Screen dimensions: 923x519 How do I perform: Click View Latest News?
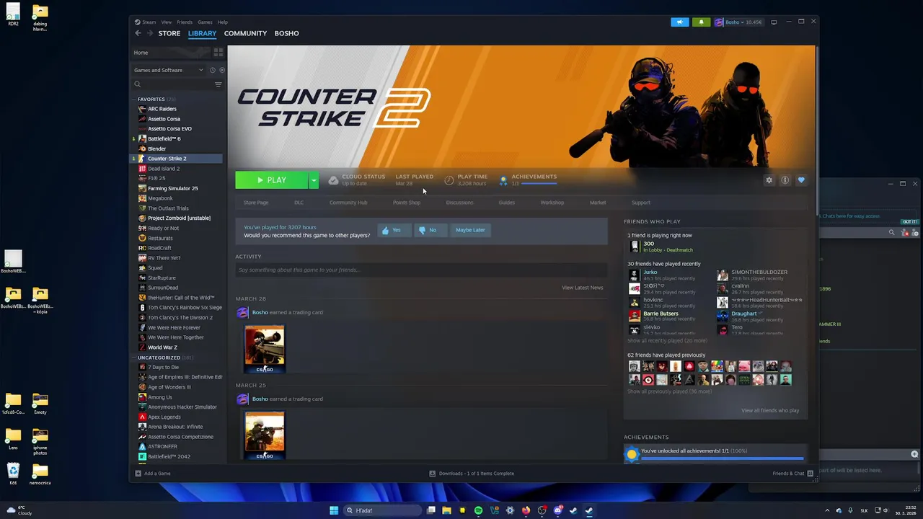[x=583, y=288]
